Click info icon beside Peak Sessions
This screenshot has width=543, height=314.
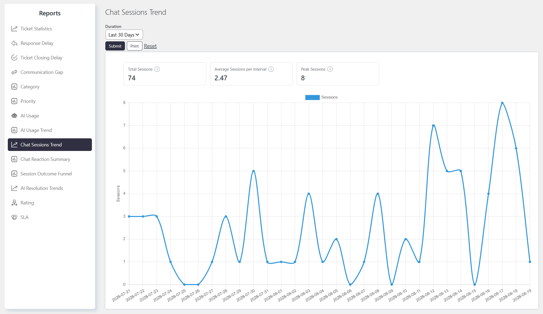point(330,69)
